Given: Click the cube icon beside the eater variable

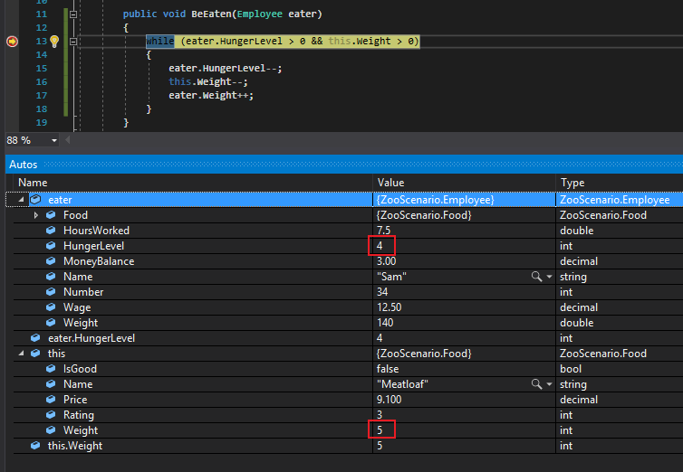Looking at the screenshot, I should pos(35,200).
